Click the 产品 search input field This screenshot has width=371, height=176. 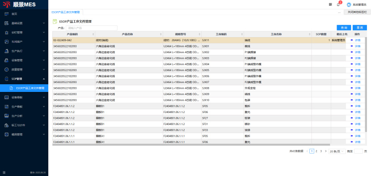(x=92, y=28)
